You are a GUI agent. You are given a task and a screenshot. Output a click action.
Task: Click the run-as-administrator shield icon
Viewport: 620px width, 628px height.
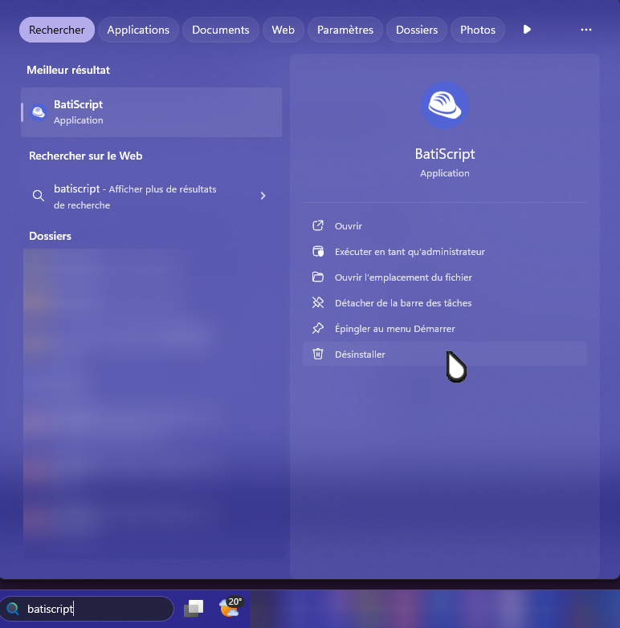click(x=318, y=252)
